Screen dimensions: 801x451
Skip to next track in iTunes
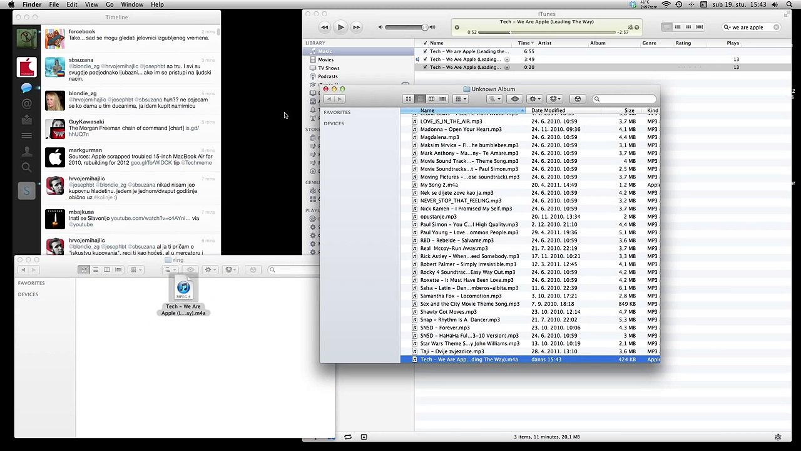pyautogui.click(x=356, y=27)
